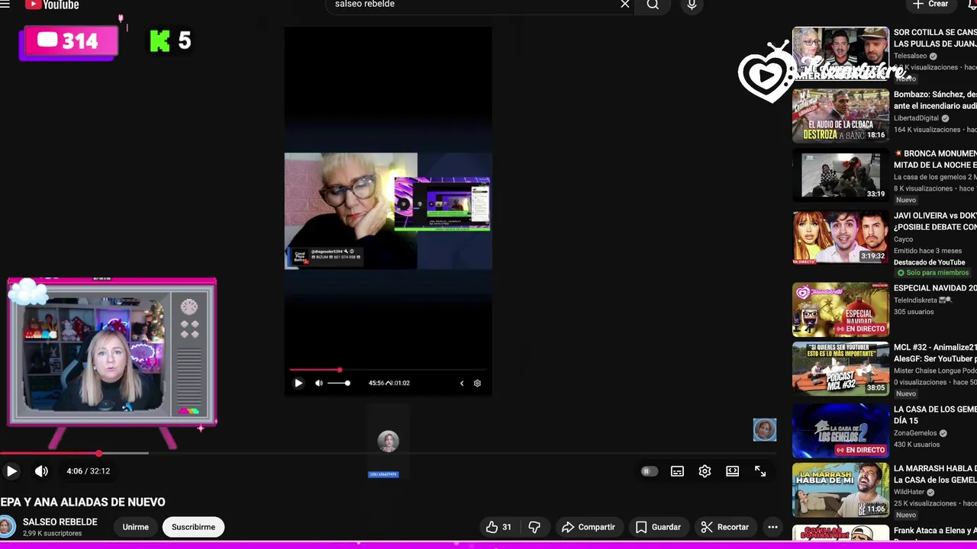Open 'Frank Ataca a Elena' video title
Image resolution: width=977 pixels, height=549 pixels.
(x=935, y=530)
